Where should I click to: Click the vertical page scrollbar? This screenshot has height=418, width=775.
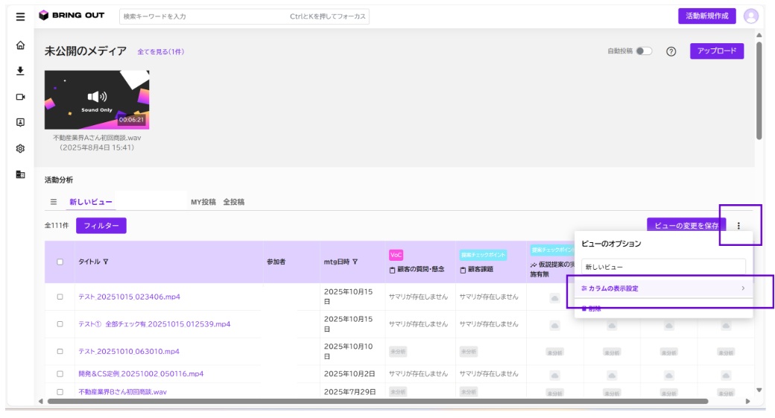759,92
